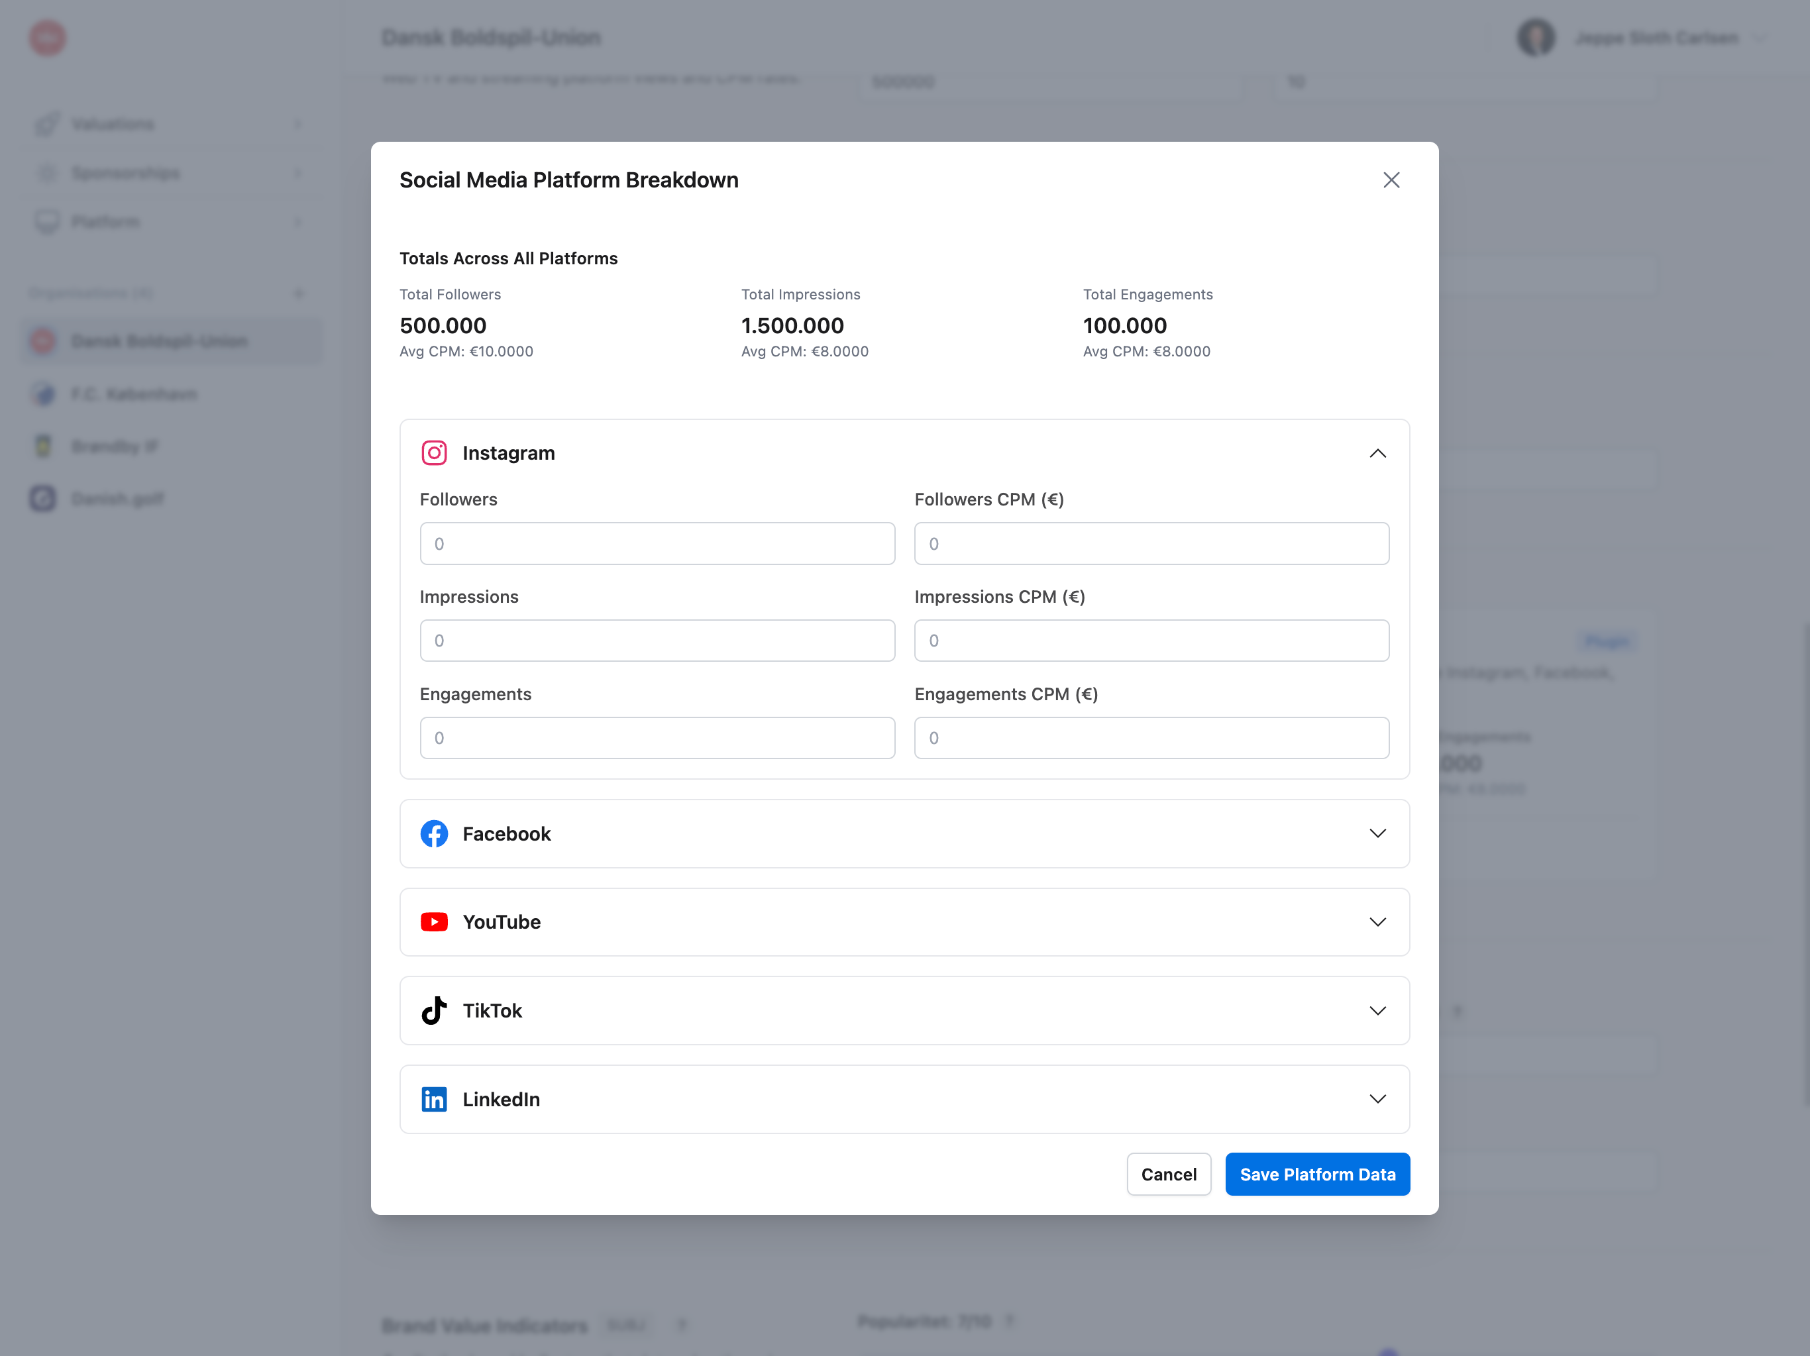
Task: Click the TikTok platform icon
Action: [434, 1010]
